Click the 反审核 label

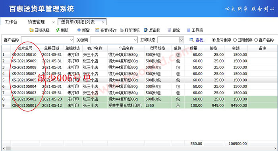tap(154, 30)
